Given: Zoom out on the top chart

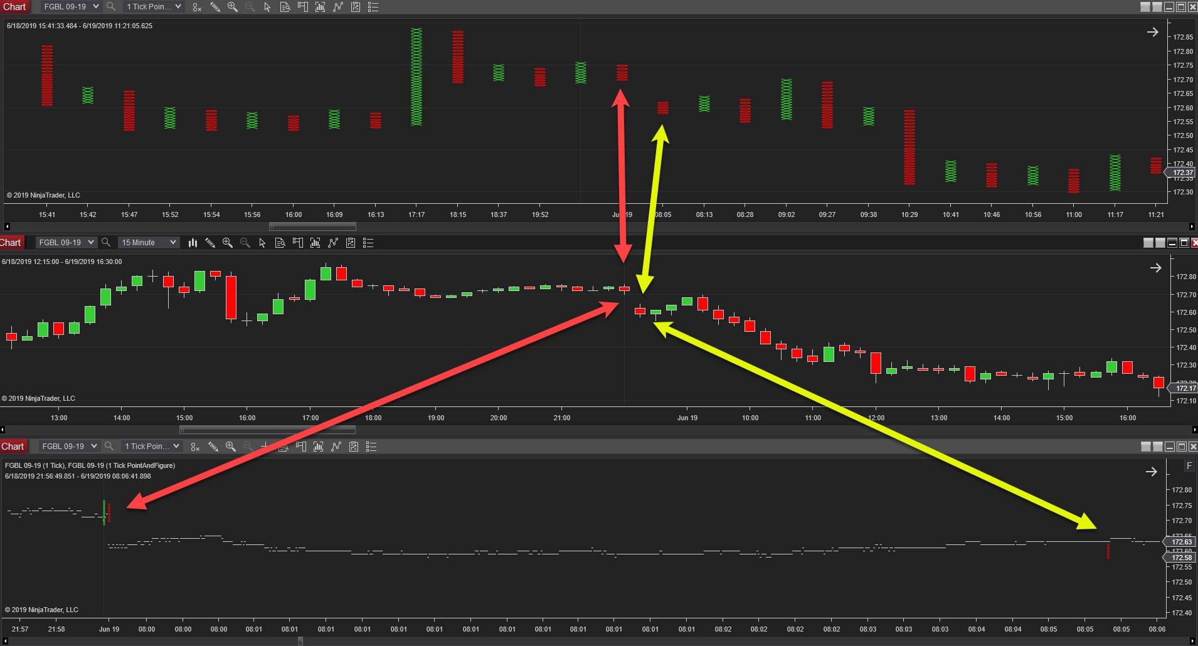Looking at the screenshot, I should pyautogui.click(x=250, y=7).
